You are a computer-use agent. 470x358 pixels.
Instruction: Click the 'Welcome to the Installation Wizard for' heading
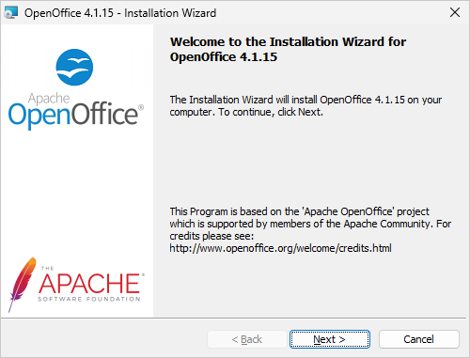pos(288,42)
